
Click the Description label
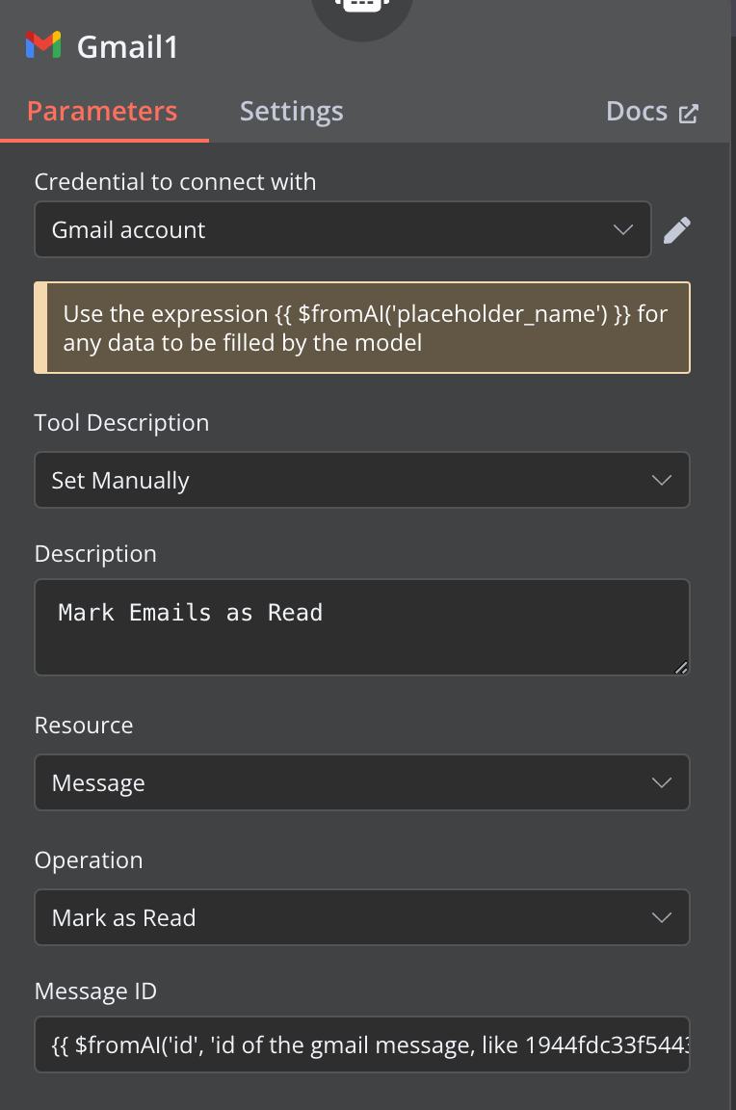click(x=95, y=554)
